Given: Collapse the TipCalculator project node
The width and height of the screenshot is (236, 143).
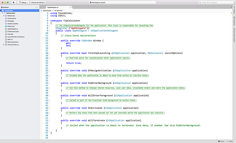Looking at the screenshot, I should pyautogui.click(x=2, y=13).
